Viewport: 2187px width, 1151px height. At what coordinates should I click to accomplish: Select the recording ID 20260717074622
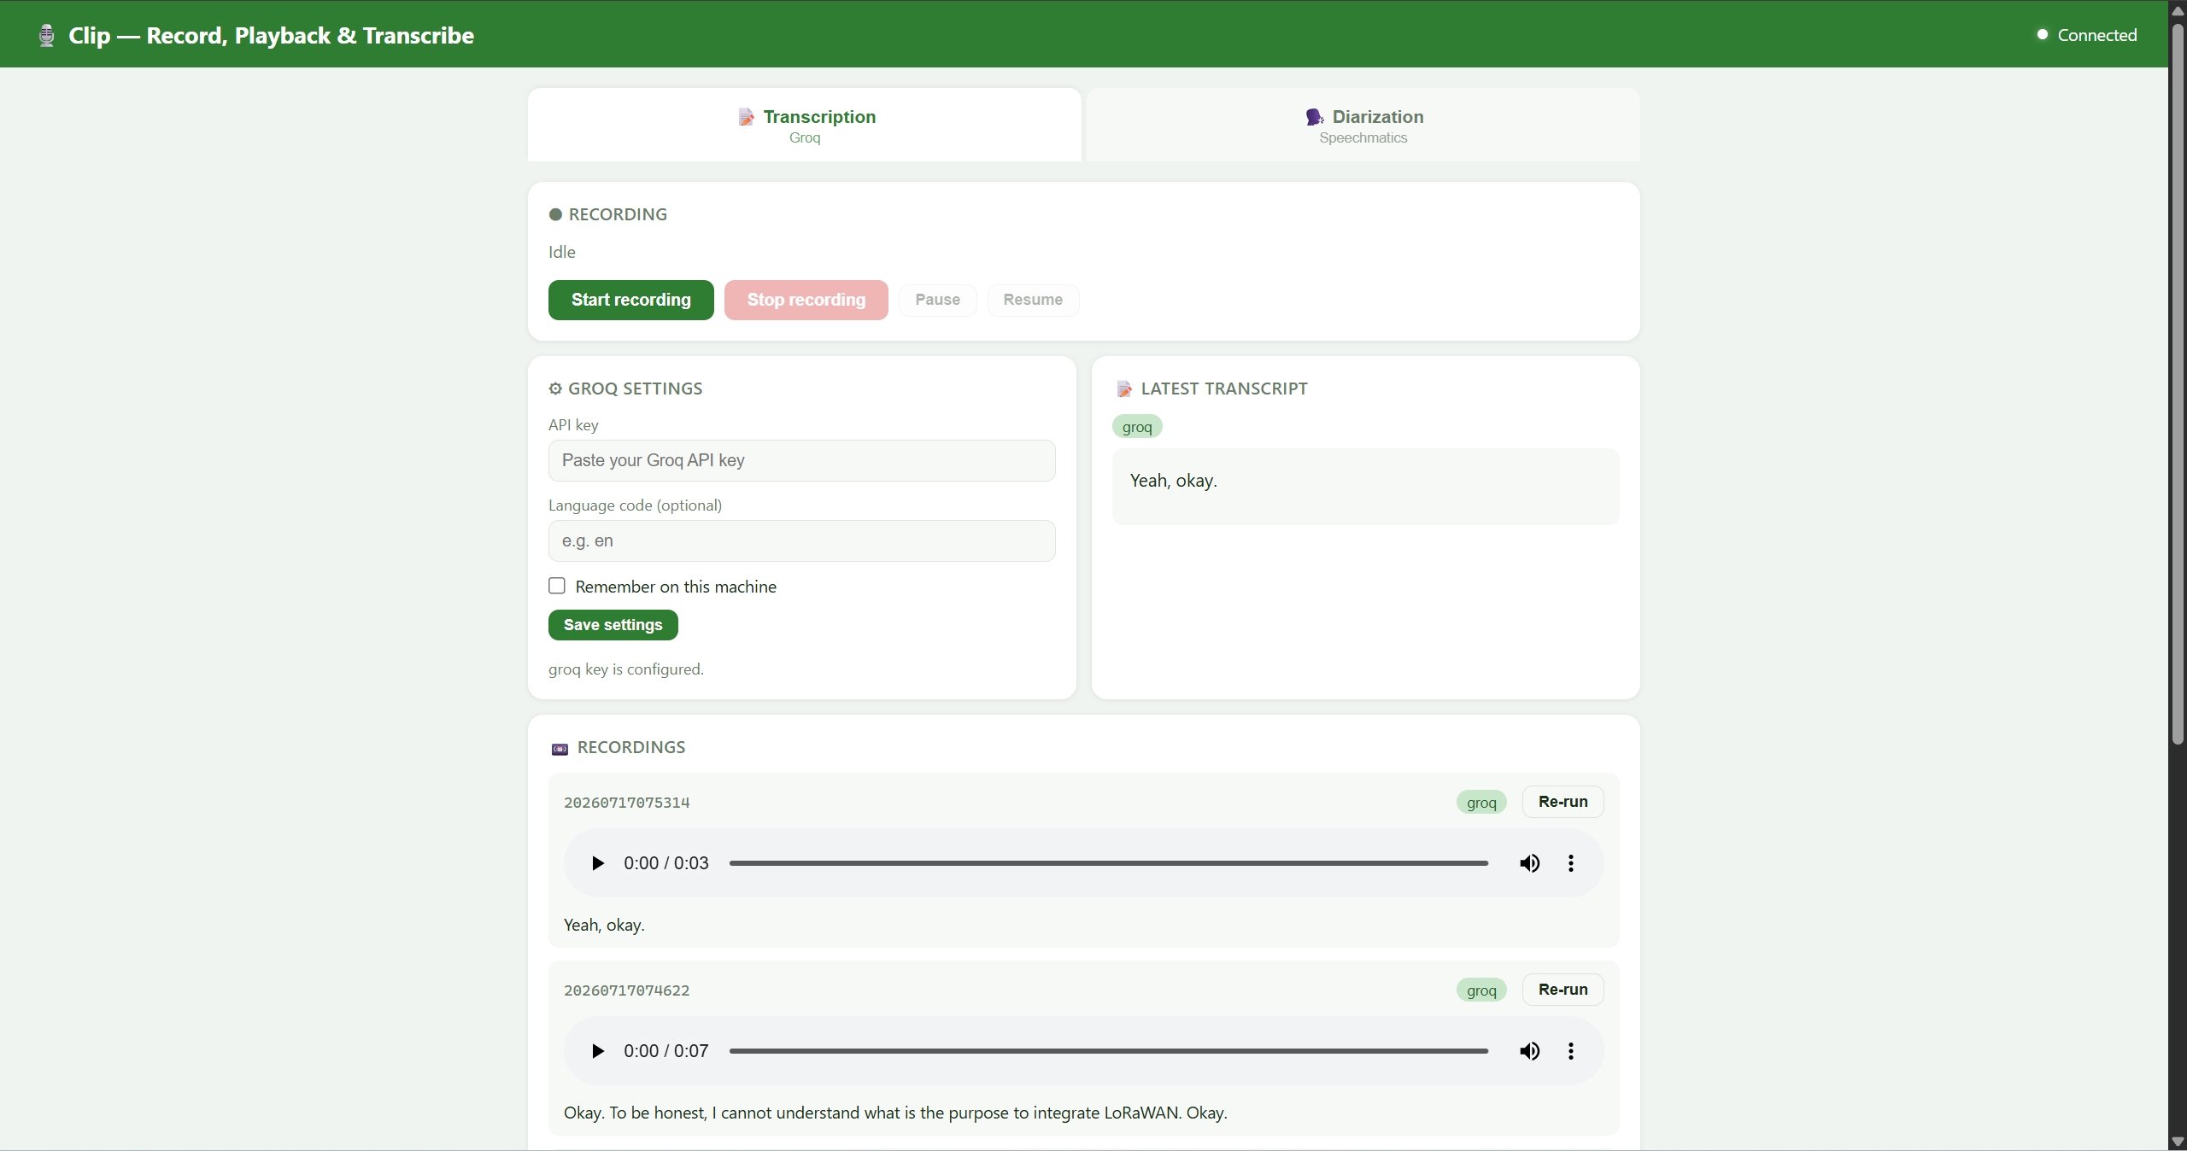pos(627,990)
